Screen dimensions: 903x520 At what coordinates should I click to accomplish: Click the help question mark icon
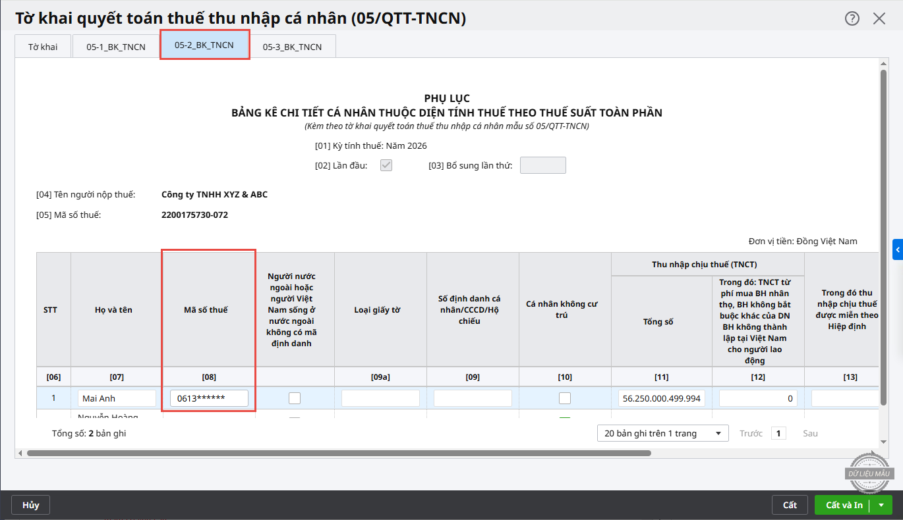pos(852,18)
